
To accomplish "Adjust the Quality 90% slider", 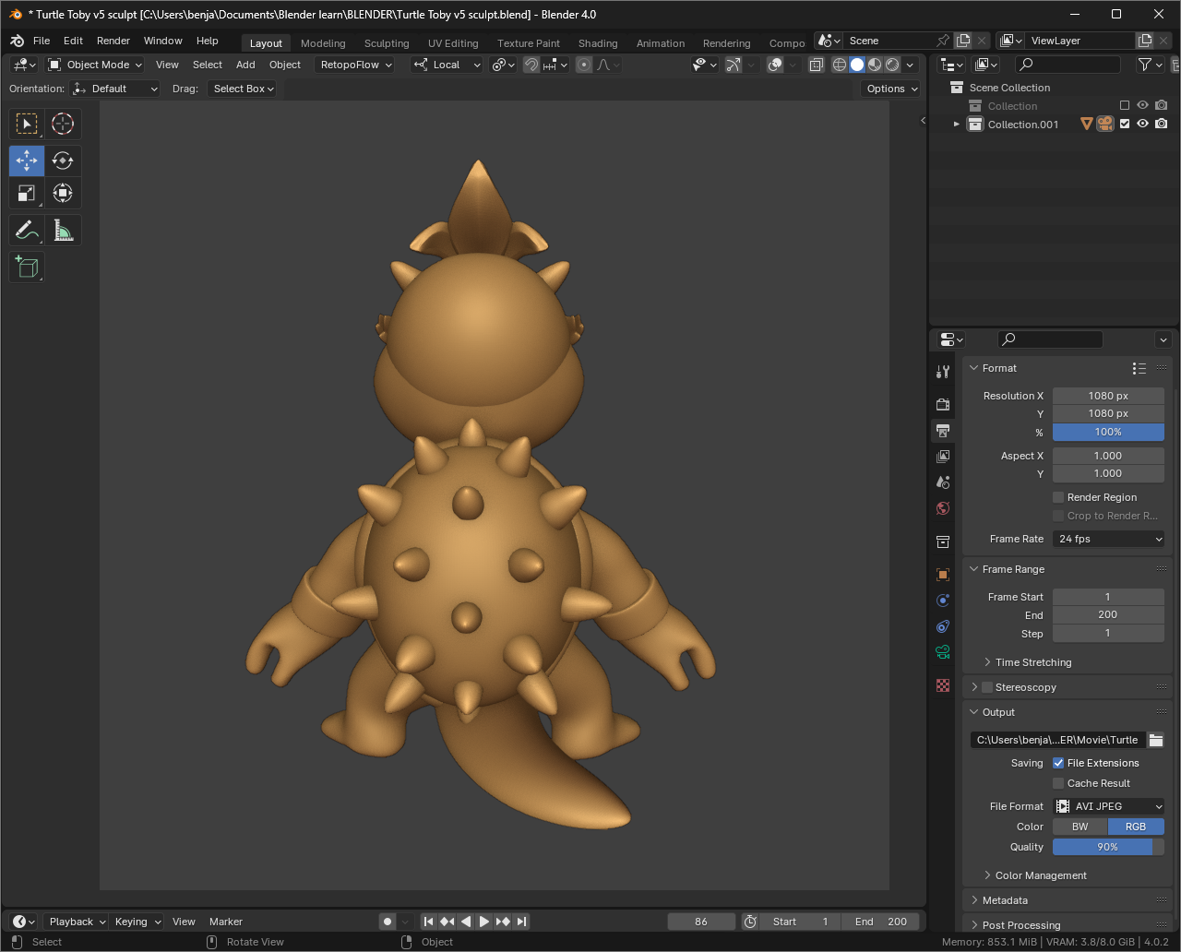I will click(x=1108, y=847).
